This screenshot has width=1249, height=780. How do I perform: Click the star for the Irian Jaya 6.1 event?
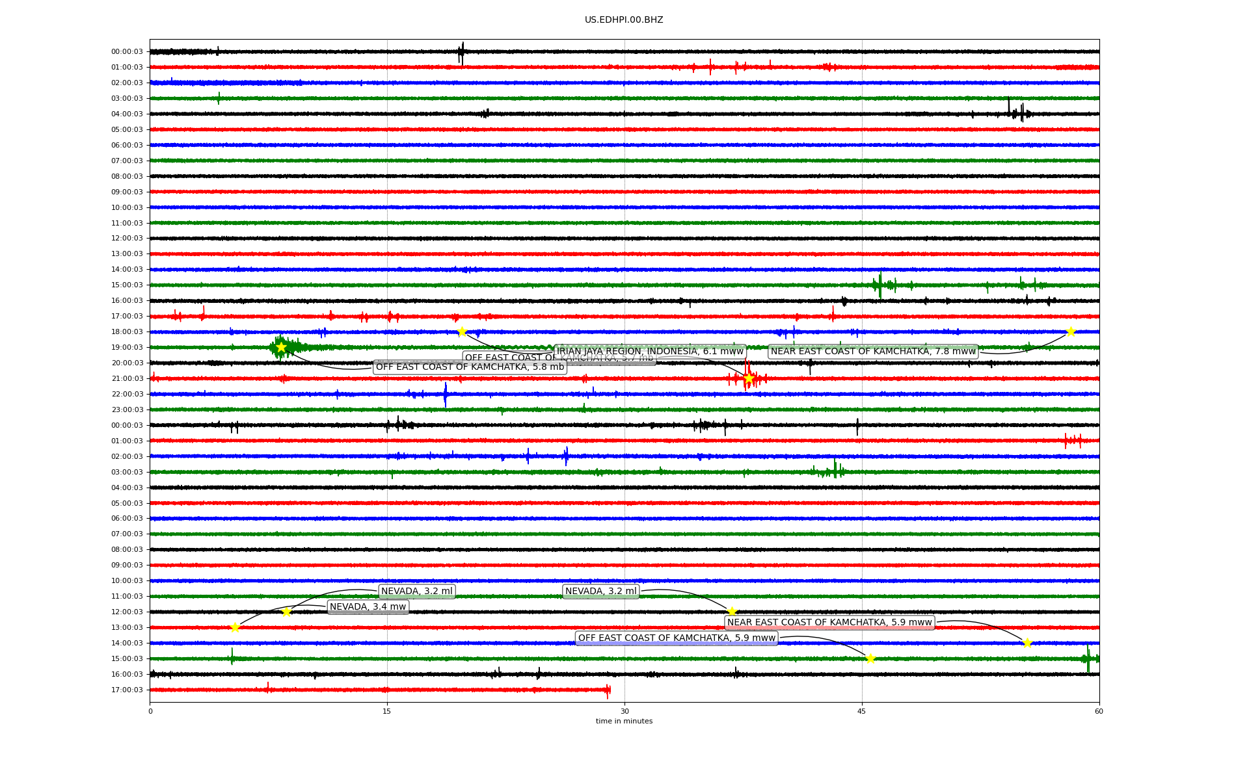click(x=462, y=332)
